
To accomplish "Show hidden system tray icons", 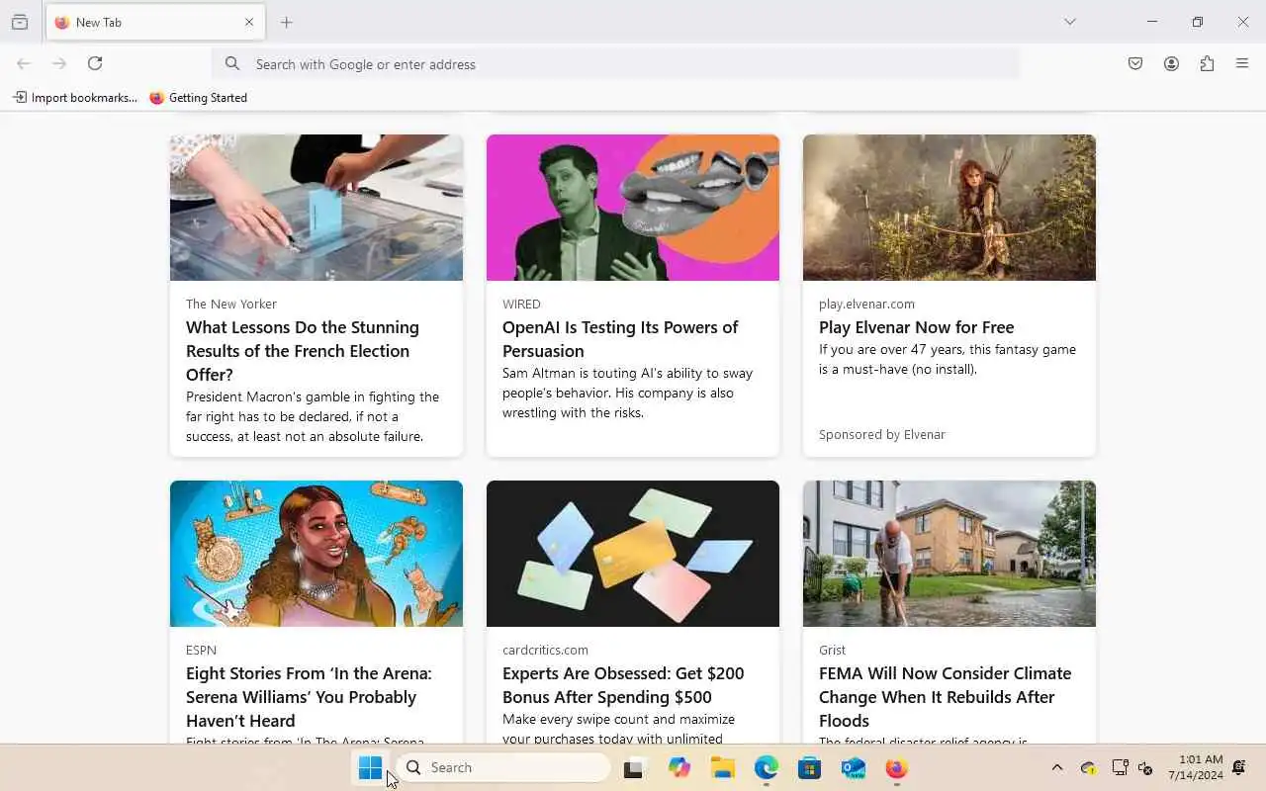I will (1056, 767).
